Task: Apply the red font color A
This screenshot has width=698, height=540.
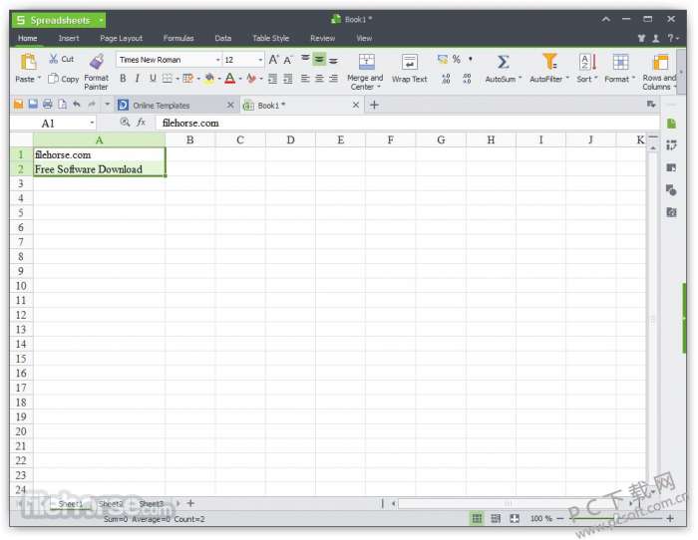Action: point(229,79)
